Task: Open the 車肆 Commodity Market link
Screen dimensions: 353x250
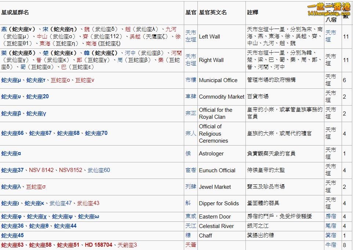Action: [x=190, y=97]
